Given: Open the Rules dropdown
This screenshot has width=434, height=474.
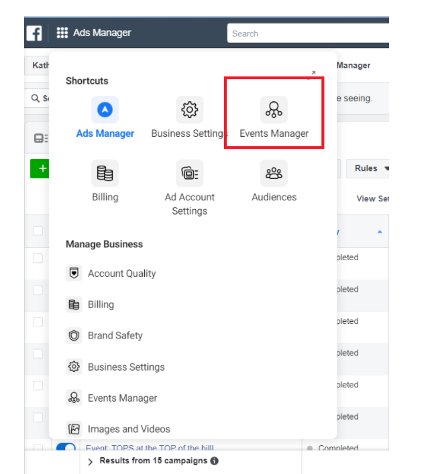Looking at the screenshot, I should tap(368, 168).
